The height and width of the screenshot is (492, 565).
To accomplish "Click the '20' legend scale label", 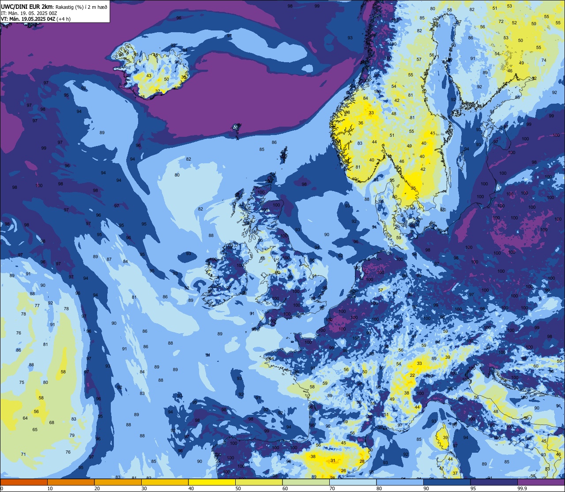I will click(97, 488).
